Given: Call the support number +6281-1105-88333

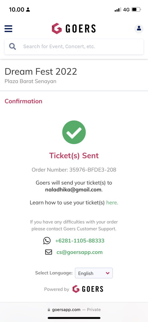Looking at the screenshot, I should 80,241.
